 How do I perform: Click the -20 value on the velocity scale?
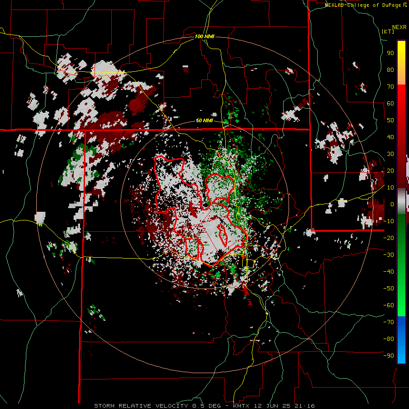tap(389, 238)
